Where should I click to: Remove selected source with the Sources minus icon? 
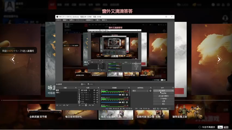83,105
